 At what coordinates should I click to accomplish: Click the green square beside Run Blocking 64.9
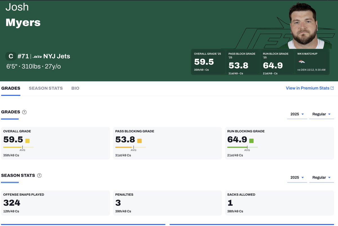(252, 141)
